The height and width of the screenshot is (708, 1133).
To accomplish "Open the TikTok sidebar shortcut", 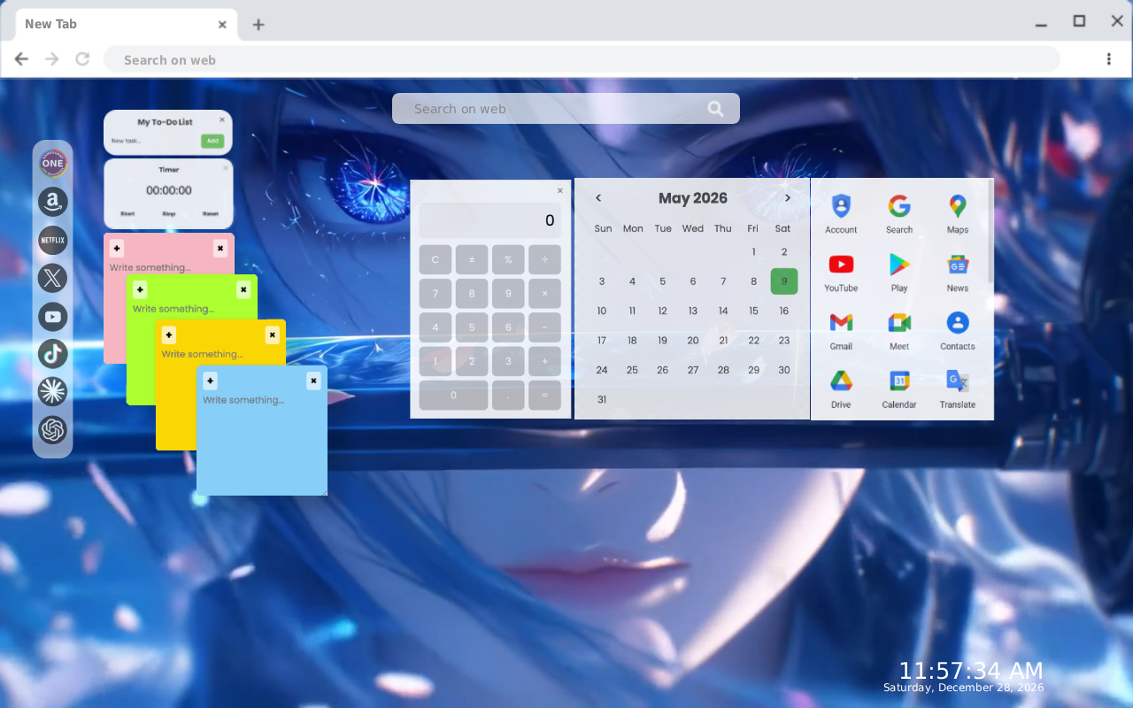I will click(53, 354).
